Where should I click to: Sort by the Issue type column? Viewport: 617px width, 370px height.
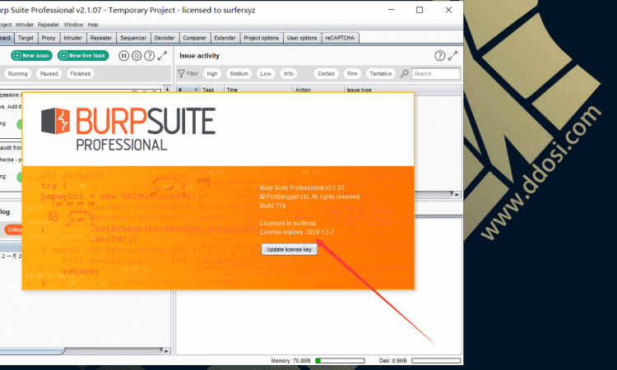coord(402,90)
